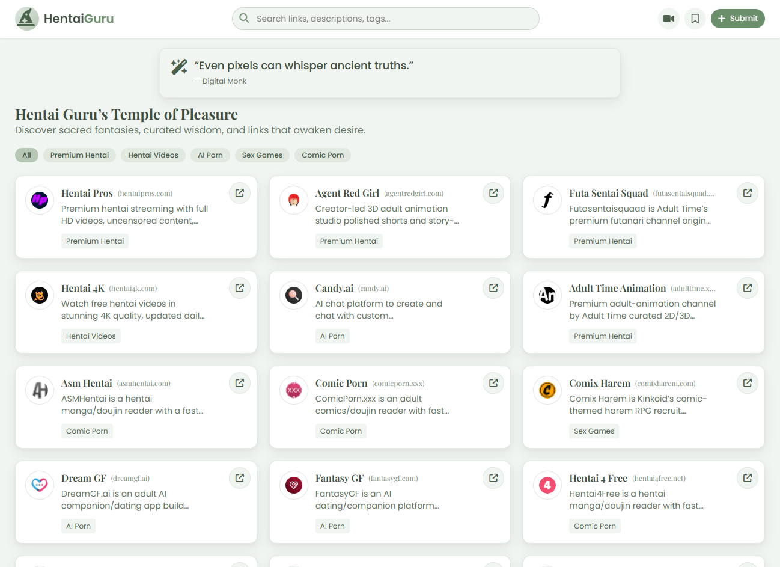Click the hentaipros.com domain text
This screenshot has height=567, width=780.
pyautogui.click(x=145, y=194)
